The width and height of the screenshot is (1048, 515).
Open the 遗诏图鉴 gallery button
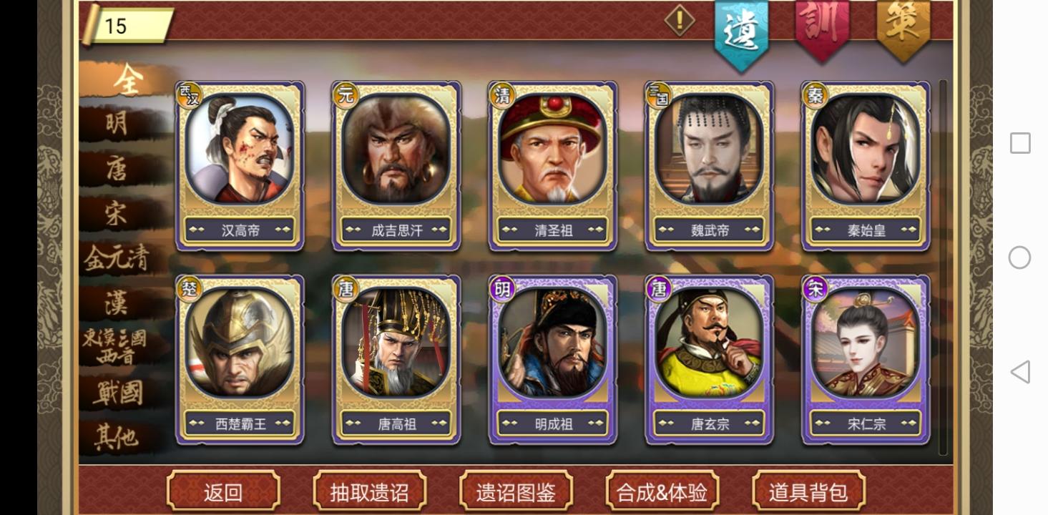tap(516, 491)
